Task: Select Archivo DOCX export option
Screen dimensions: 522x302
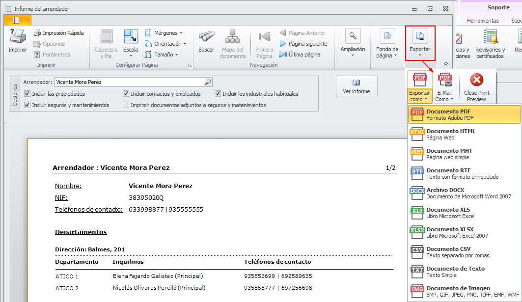Action: 465,193
